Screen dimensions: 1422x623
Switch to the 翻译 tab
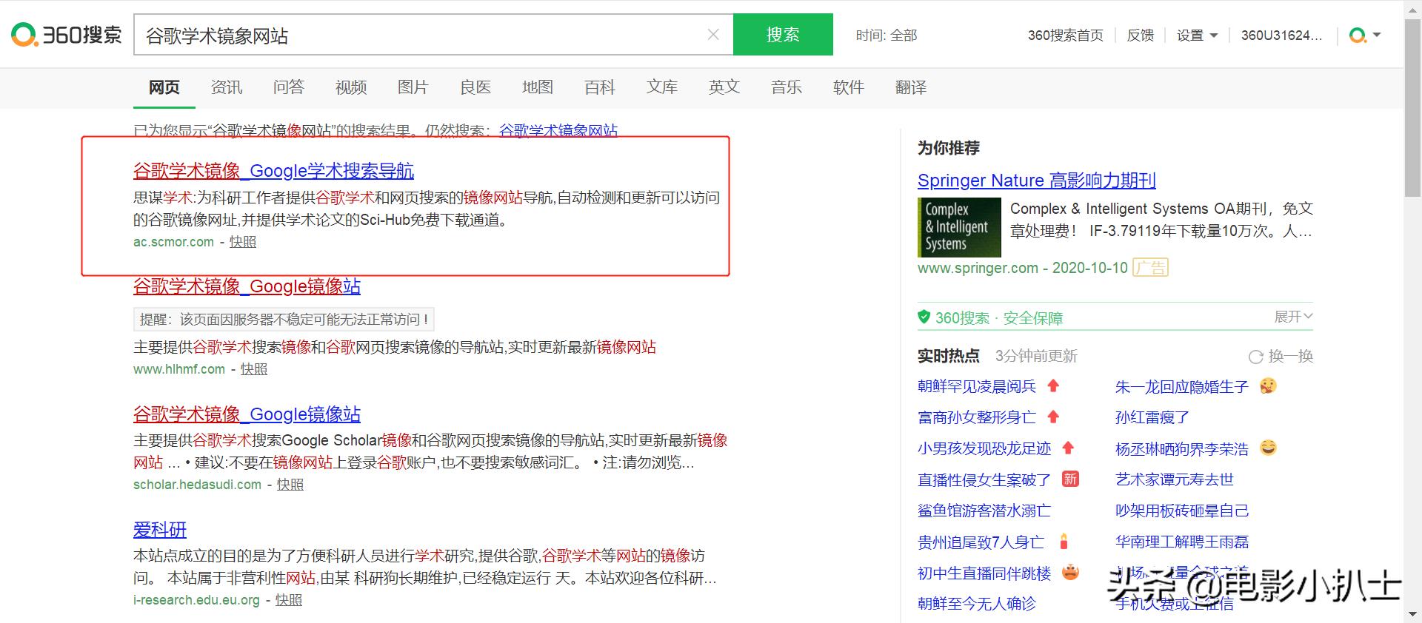click(911, 87)
